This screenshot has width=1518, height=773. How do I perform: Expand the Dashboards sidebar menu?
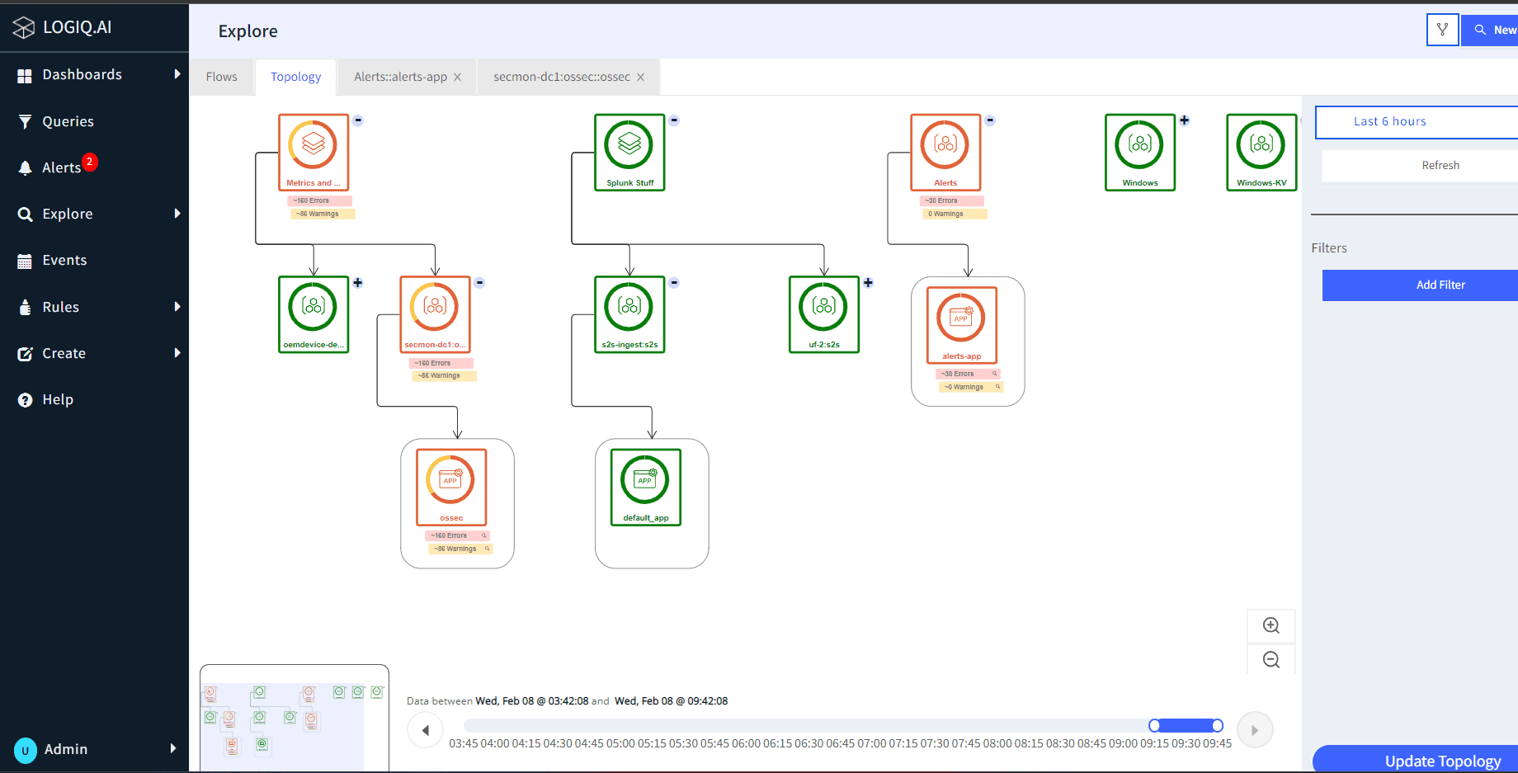coord(95,74)
